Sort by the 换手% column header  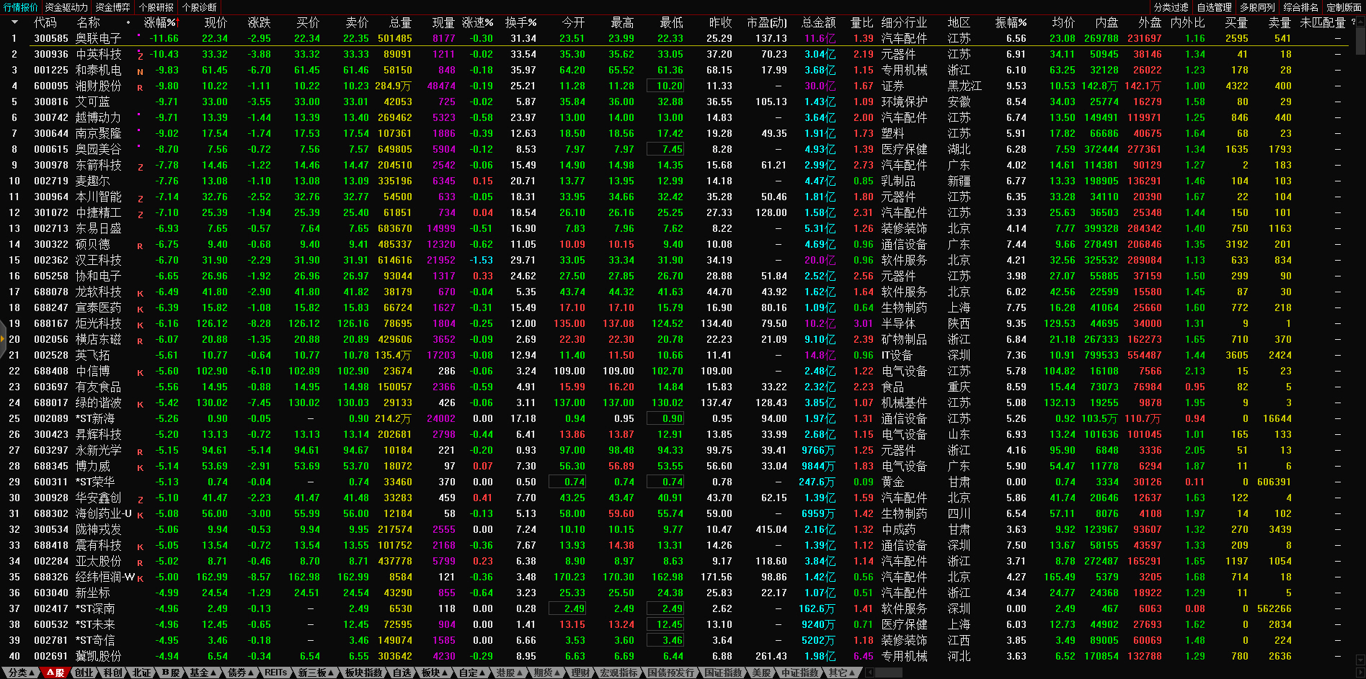click(x=520, y=23)
